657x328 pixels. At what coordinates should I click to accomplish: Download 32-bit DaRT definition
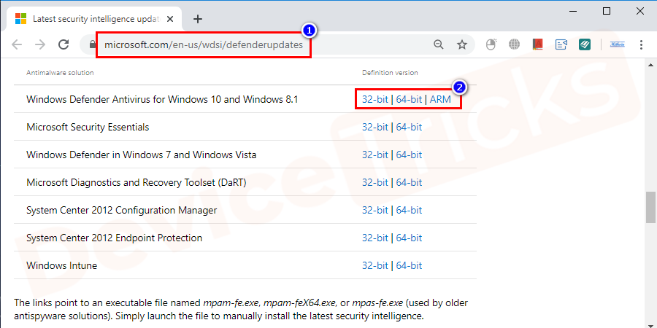click(x=375, y=182)
